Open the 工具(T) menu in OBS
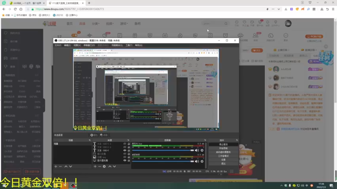 129,45
